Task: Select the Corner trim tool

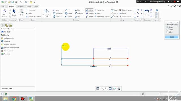Action: point(123,13)
